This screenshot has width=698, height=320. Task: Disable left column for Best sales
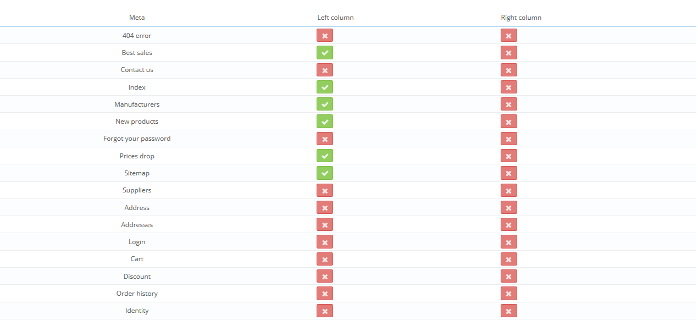[325, 53]
